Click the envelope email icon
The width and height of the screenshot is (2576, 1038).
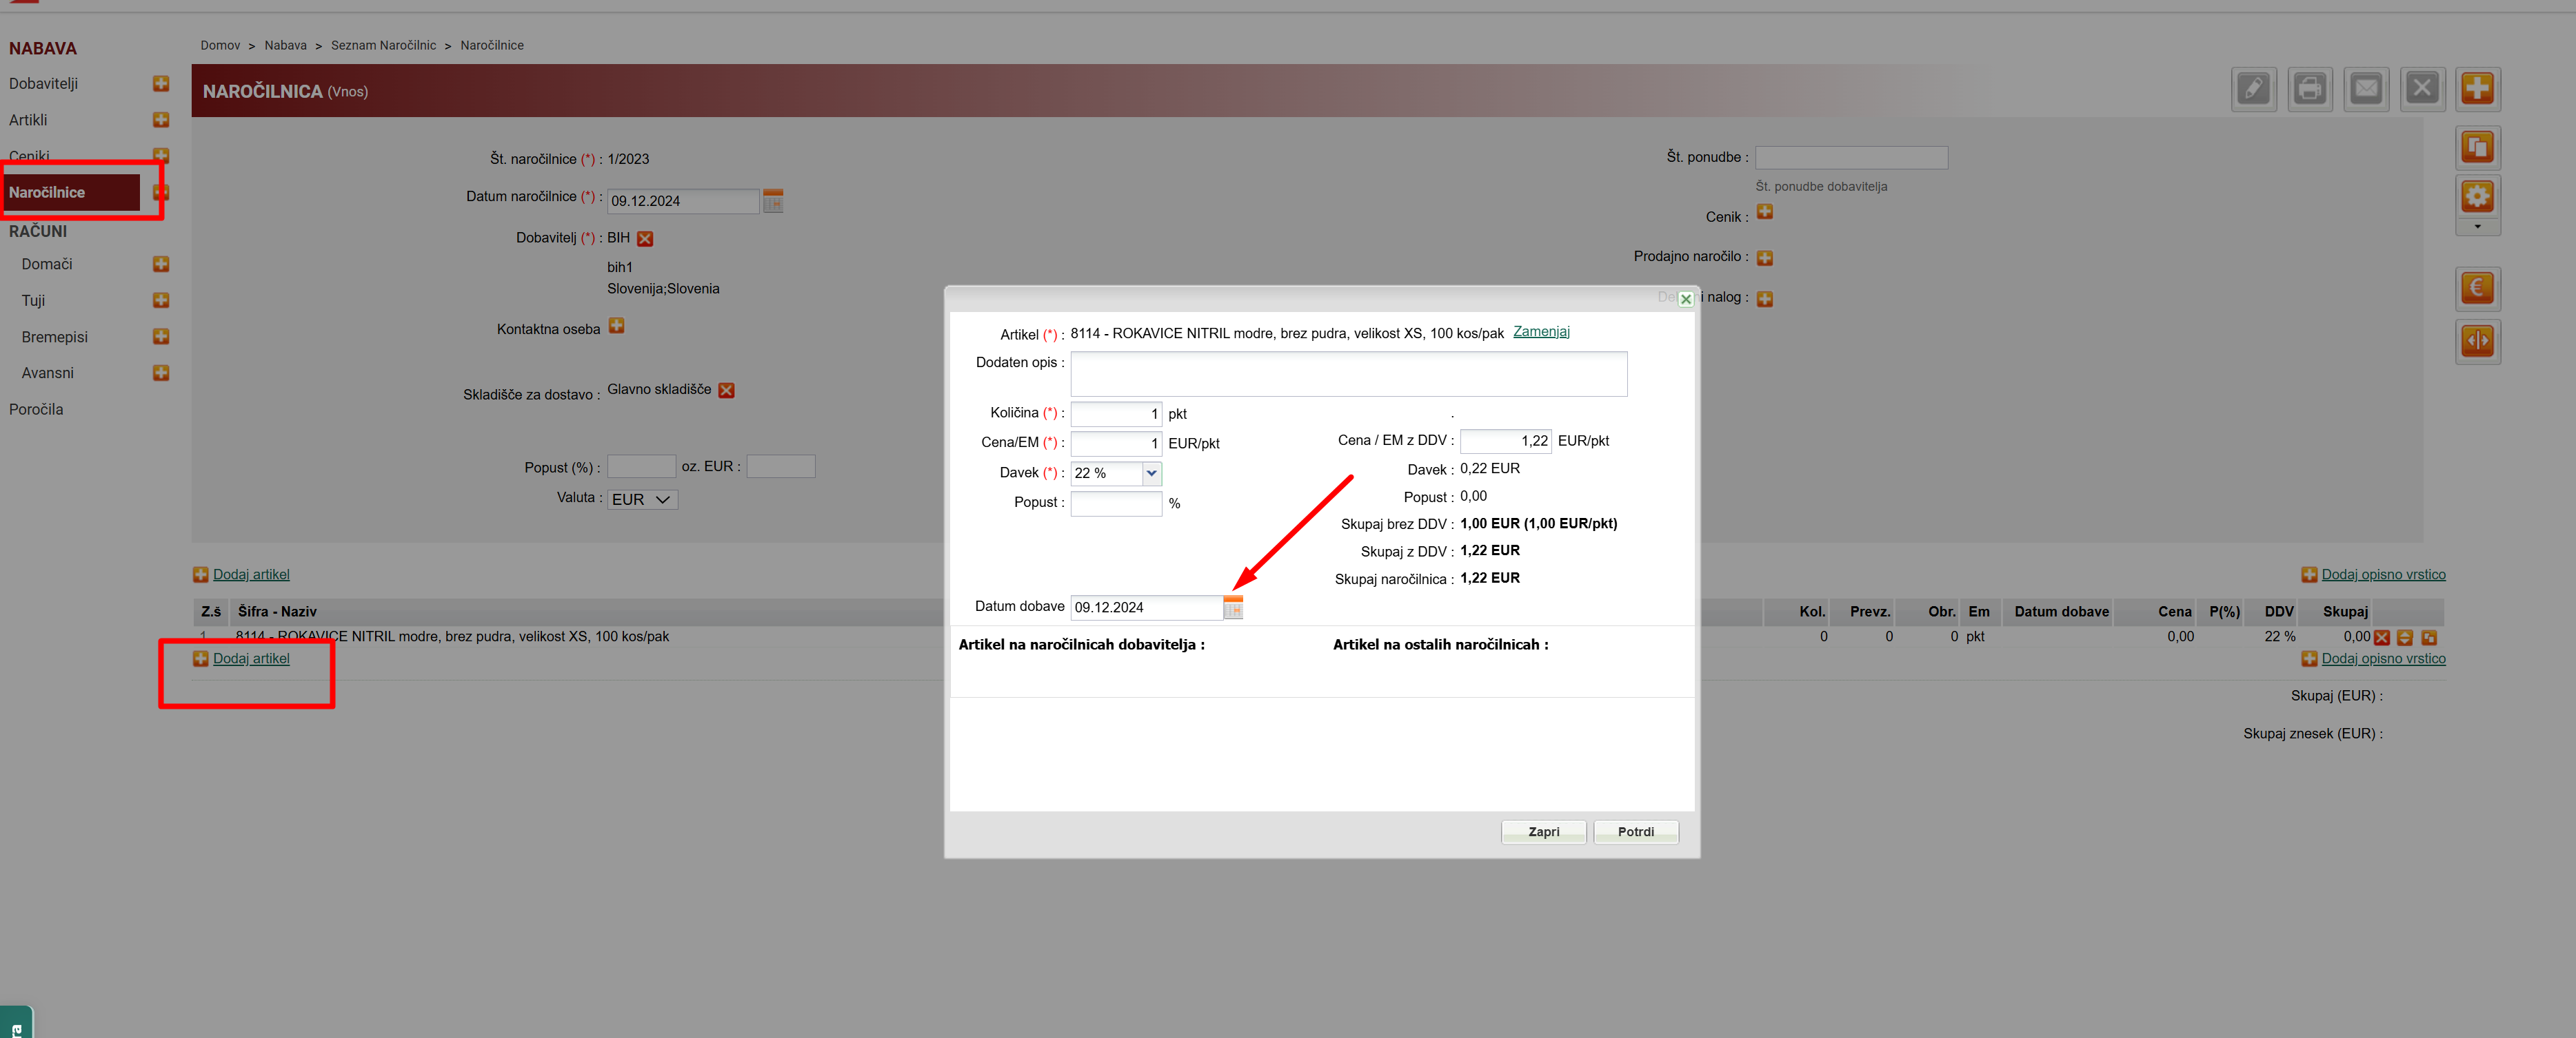2366,89
